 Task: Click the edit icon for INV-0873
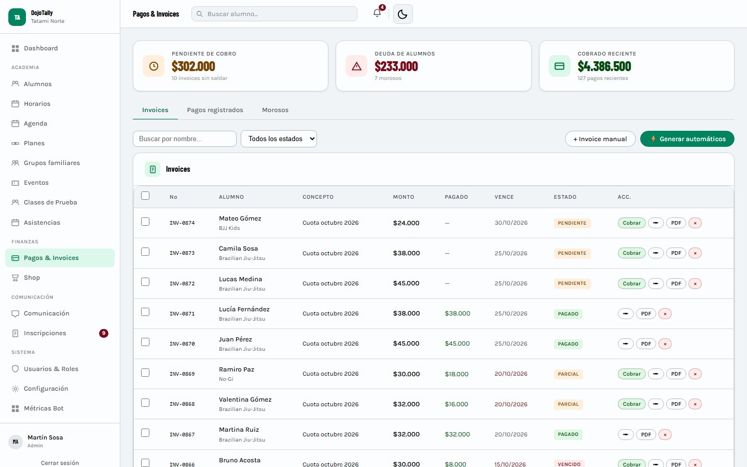656,253
